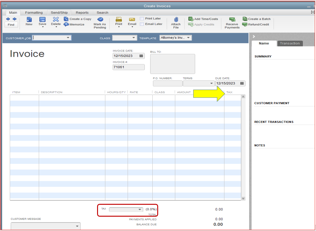Screen dimensions: 316x231
Task: Enable the Email Later checkbox
Action: point(142,24)
